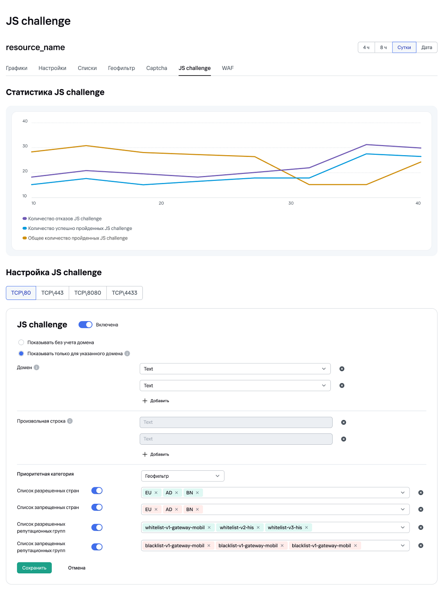Remove the EU tag from allowed countries
The width and height of the screenshot is (442, 589).
157,492
